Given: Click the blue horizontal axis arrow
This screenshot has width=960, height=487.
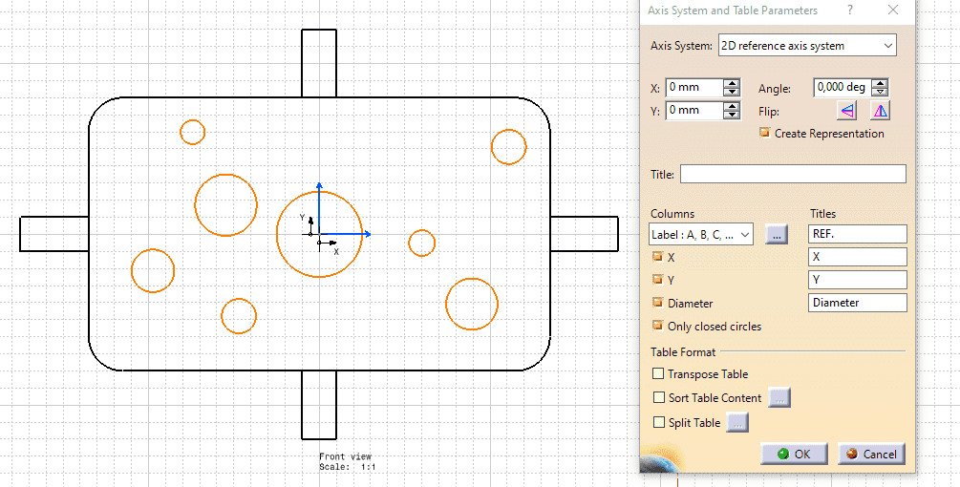Looking at the screenshot, I should pyautogui.click(x=347, y=234).
